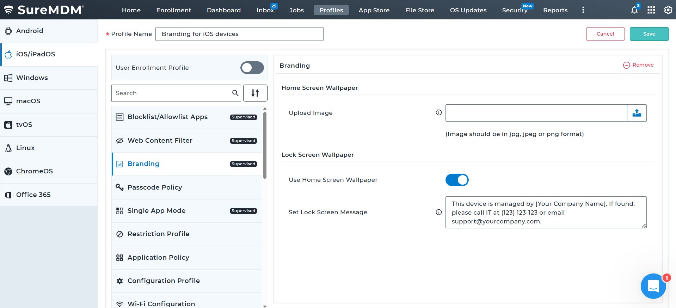676x308 pixels.
Task: Click the Cancel button
Action: (606, 34)
